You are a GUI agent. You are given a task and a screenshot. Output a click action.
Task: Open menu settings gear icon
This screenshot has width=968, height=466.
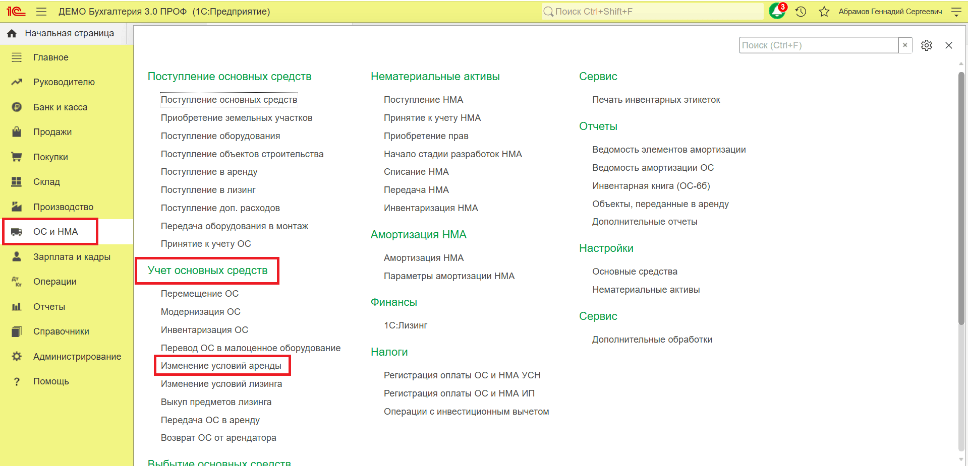tap(926, 45)
